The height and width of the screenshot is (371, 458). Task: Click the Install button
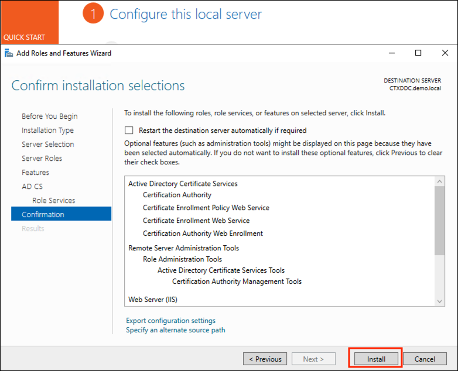(376, 359)
